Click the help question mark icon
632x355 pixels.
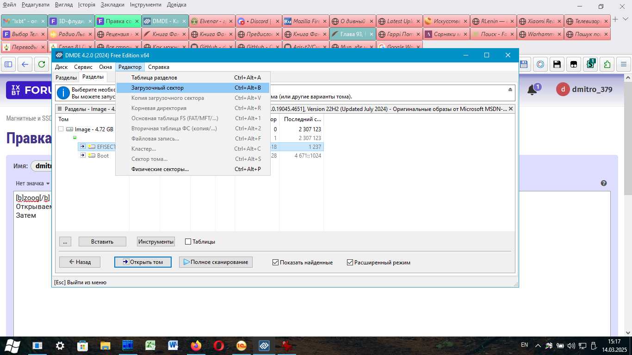(x=604, y=183)
